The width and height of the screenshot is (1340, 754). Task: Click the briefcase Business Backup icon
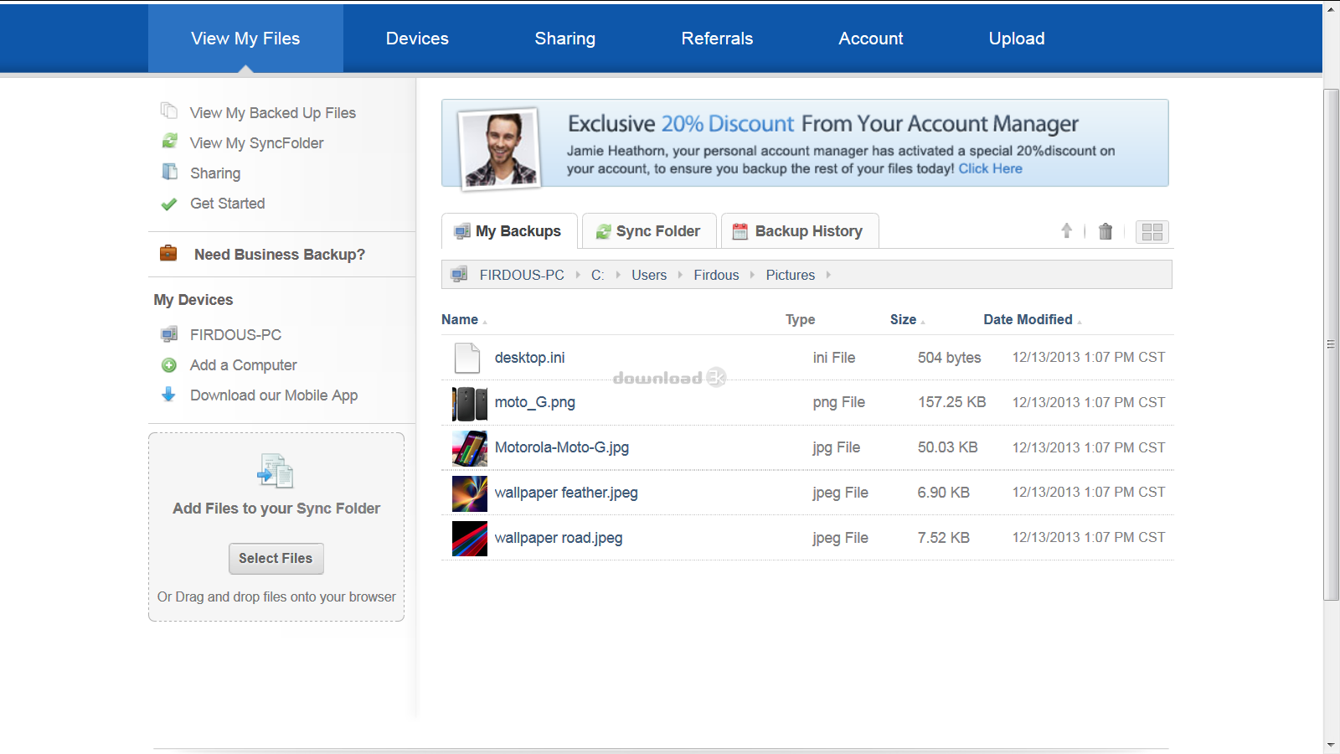coord(168,253)
